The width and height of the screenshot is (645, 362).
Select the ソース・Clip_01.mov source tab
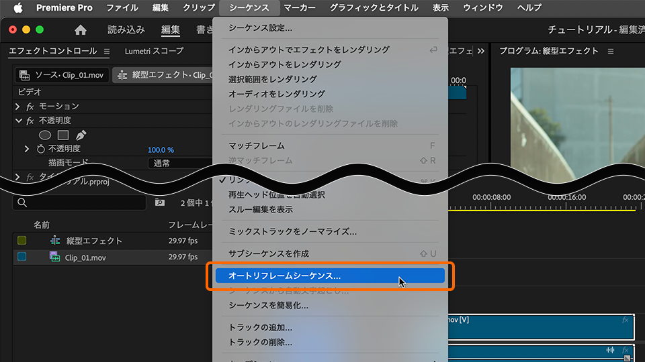62,75
